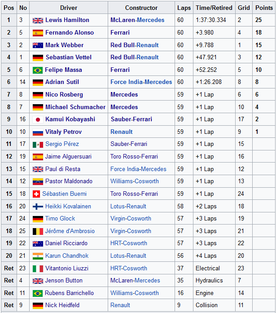Click the Indian flag beside Karun Chandhok
This screenshot has height=313, width=276.
[38, 256]
